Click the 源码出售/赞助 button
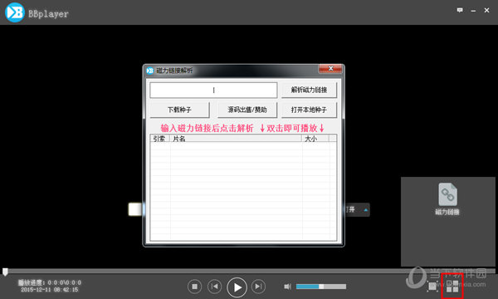Image resolution: width=498 pixels, height=299 pixels. pyautogui.click(x=247, y=110)
